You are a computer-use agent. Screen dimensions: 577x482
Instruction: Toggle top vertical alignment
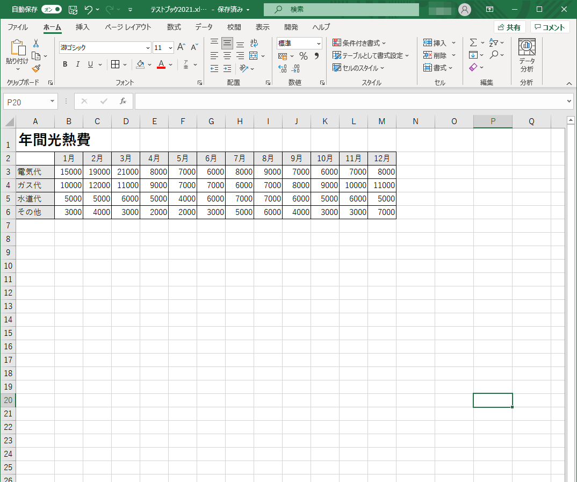click(214, 43)
